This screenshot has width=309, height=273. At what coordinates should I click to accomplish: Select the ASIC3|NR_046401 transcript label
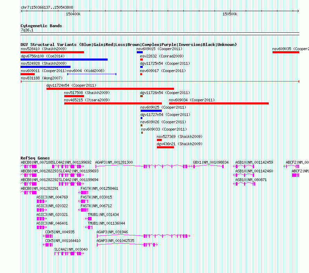coord(52,223)
